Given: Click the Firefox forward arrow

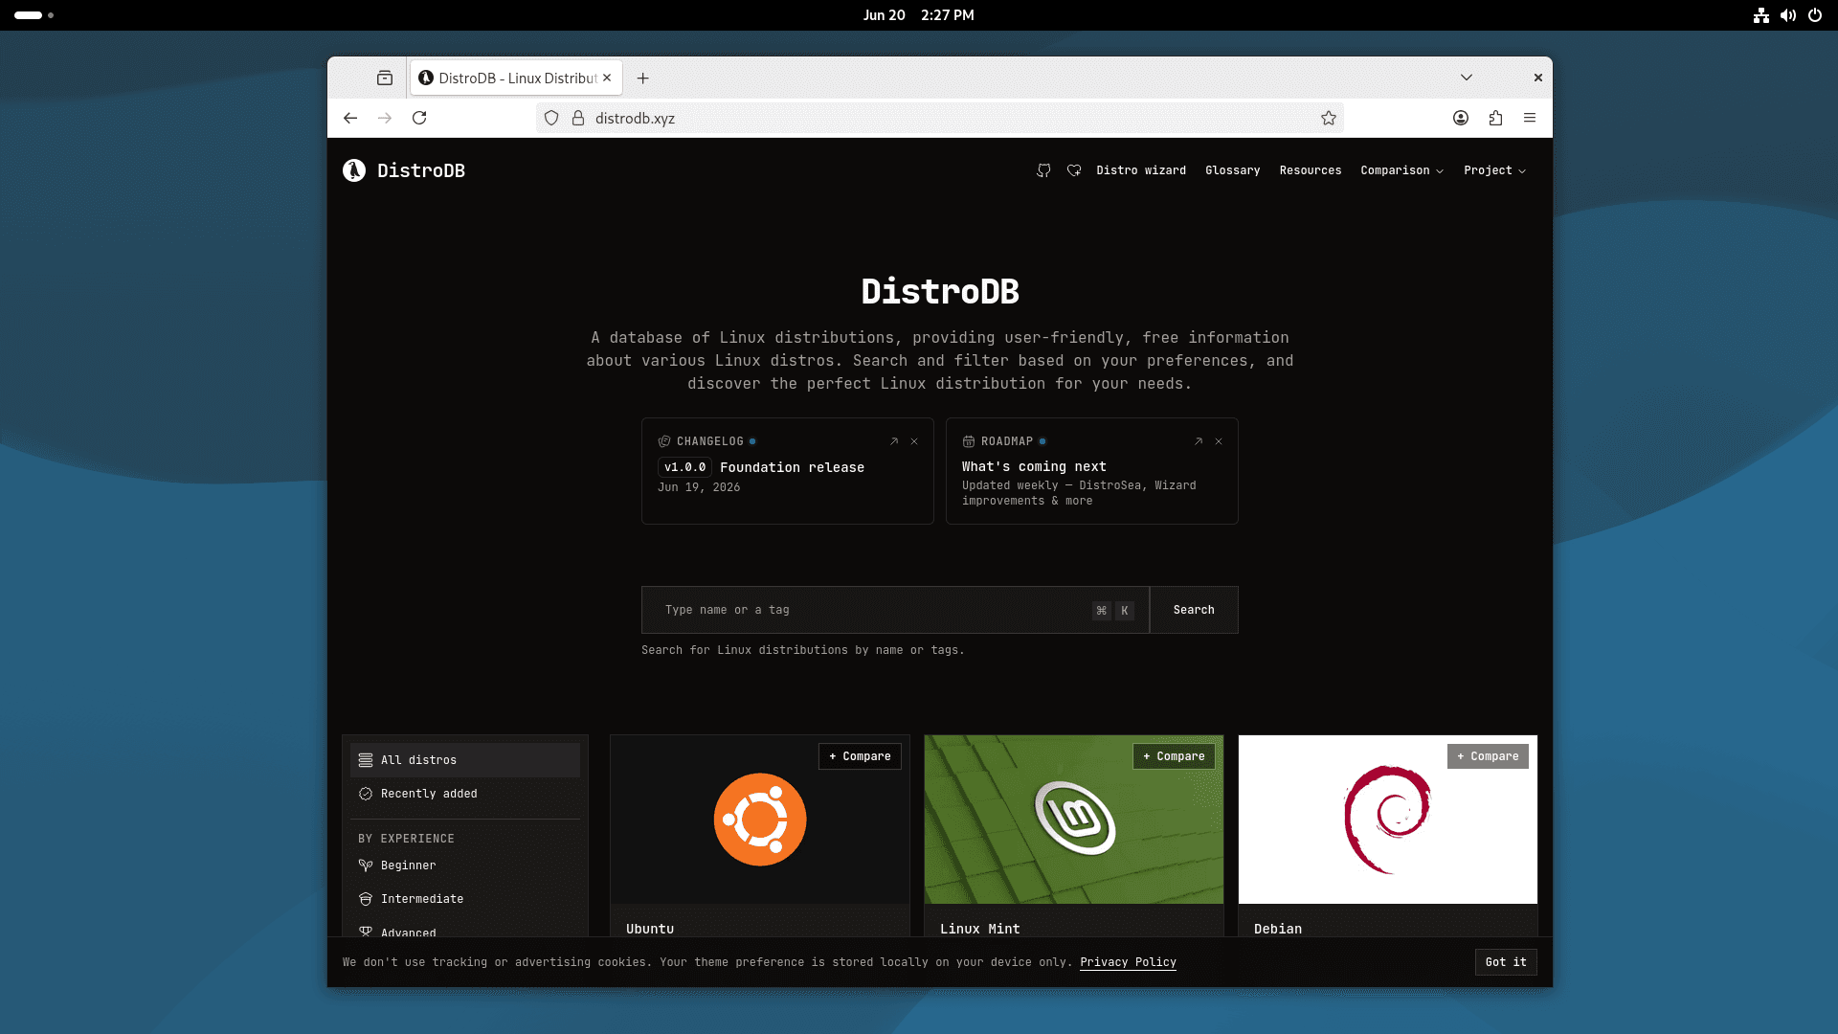Looking at the screenshot, I should click(385, 118).
